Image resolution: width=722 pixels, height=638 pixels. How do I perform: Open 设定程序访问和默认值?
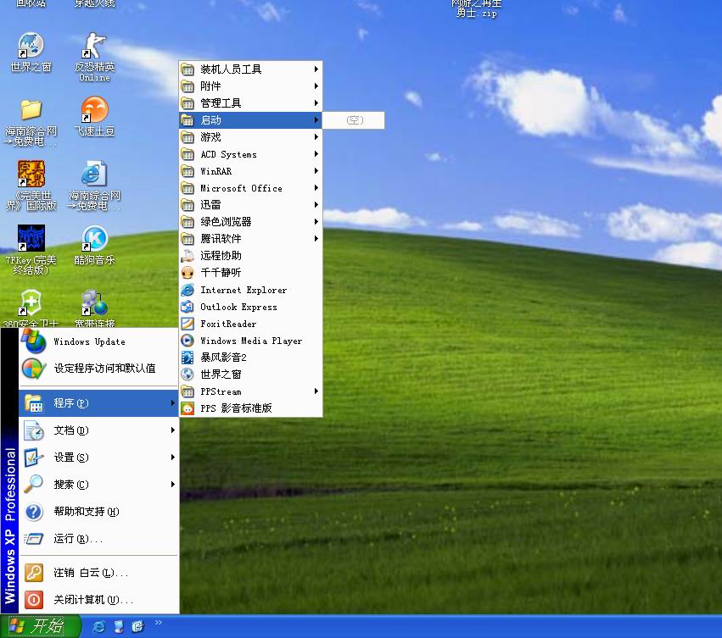click(x=98, y=369)
